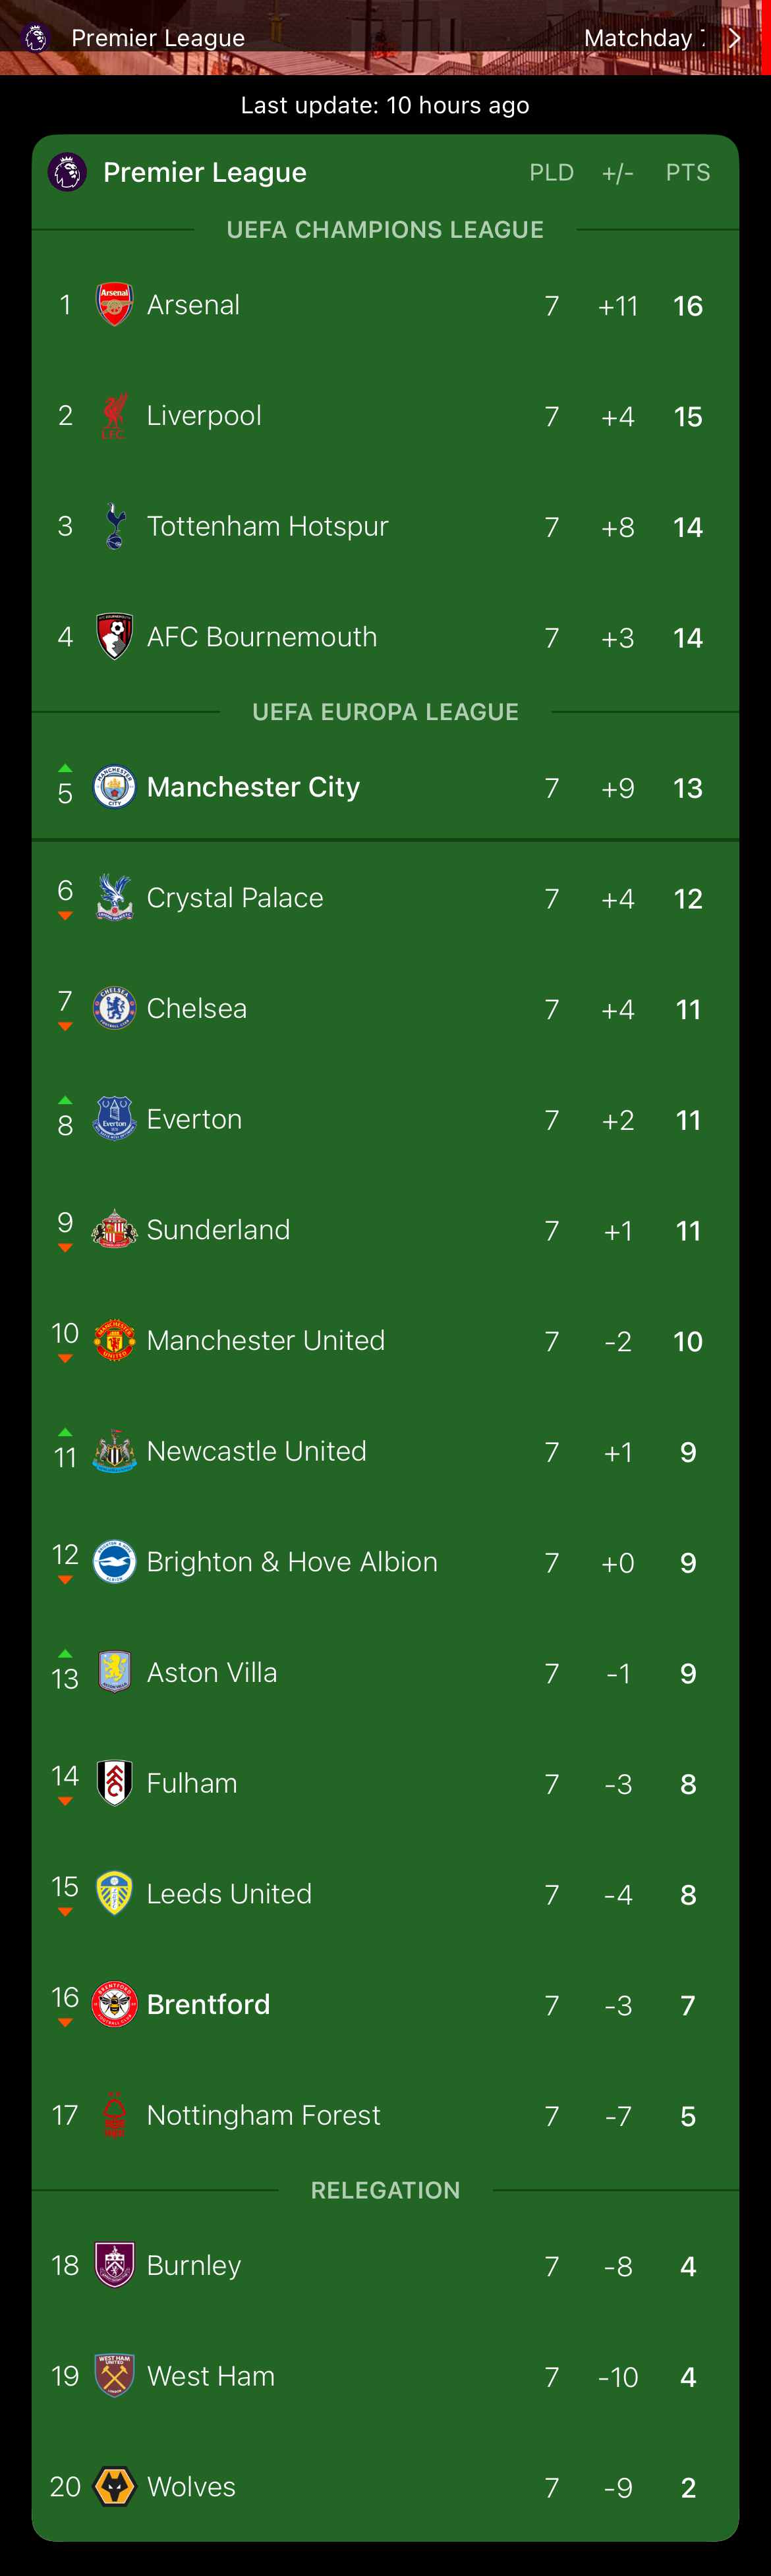Open the Matchday label in top bar

click(640, 38)
